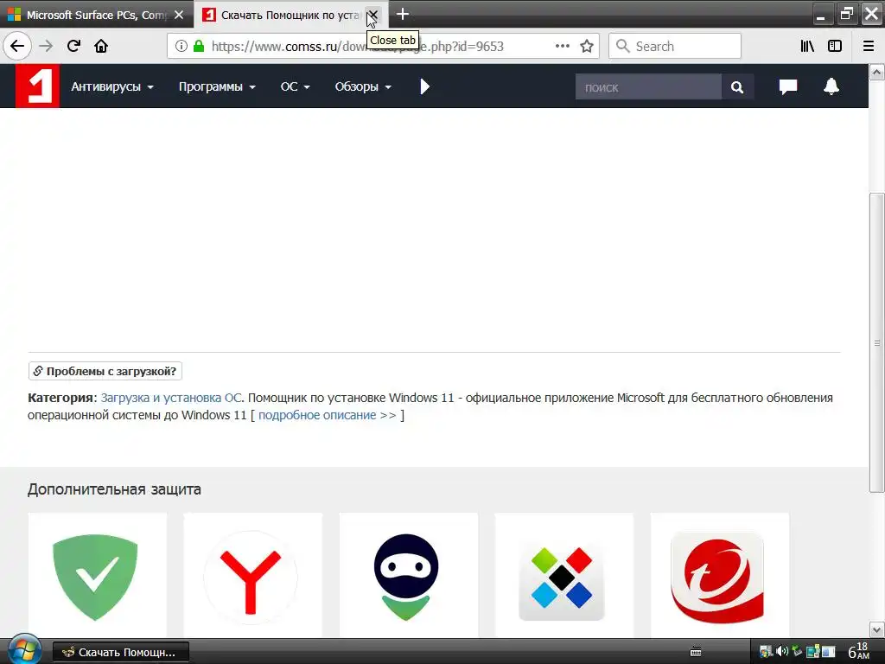Viewport: 885px width, 664px height.
Task: Click the green padlock security icon
Action: [x=199, y=46]
